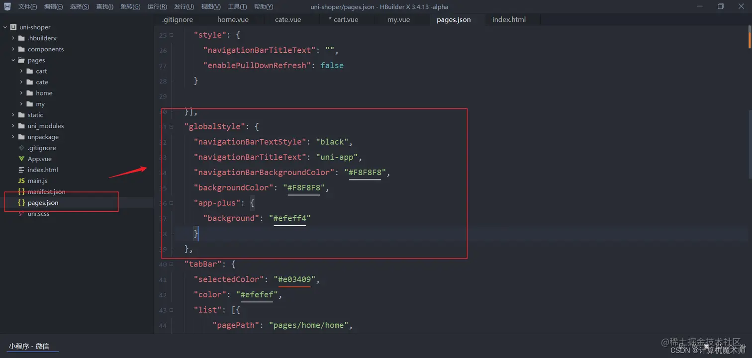Click the braces icon beside manifest.json
752x358 pixels.
point(21,191)
